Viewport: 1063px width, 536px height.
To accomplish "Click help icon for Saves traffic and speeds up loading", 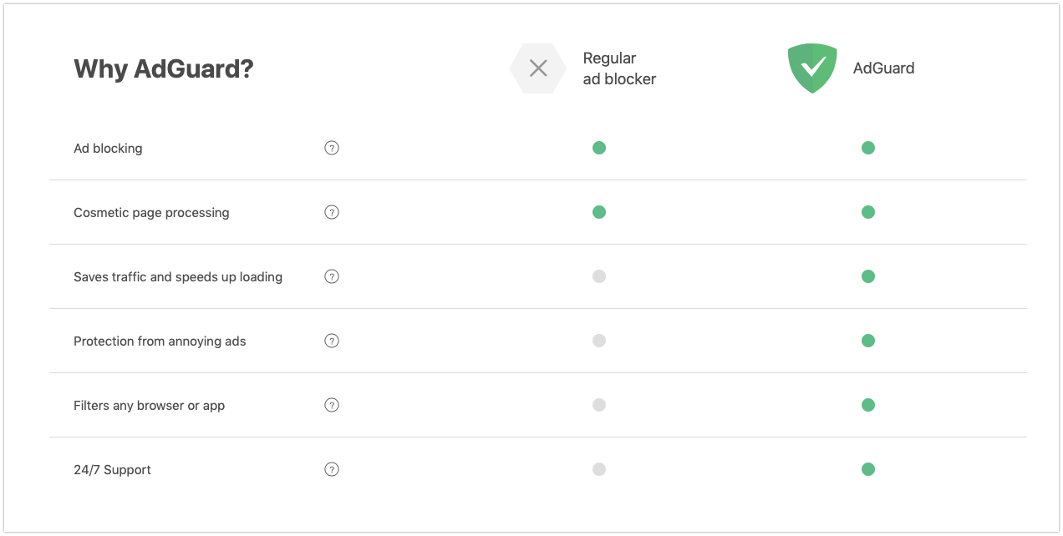I will click(x=332, y=276).
